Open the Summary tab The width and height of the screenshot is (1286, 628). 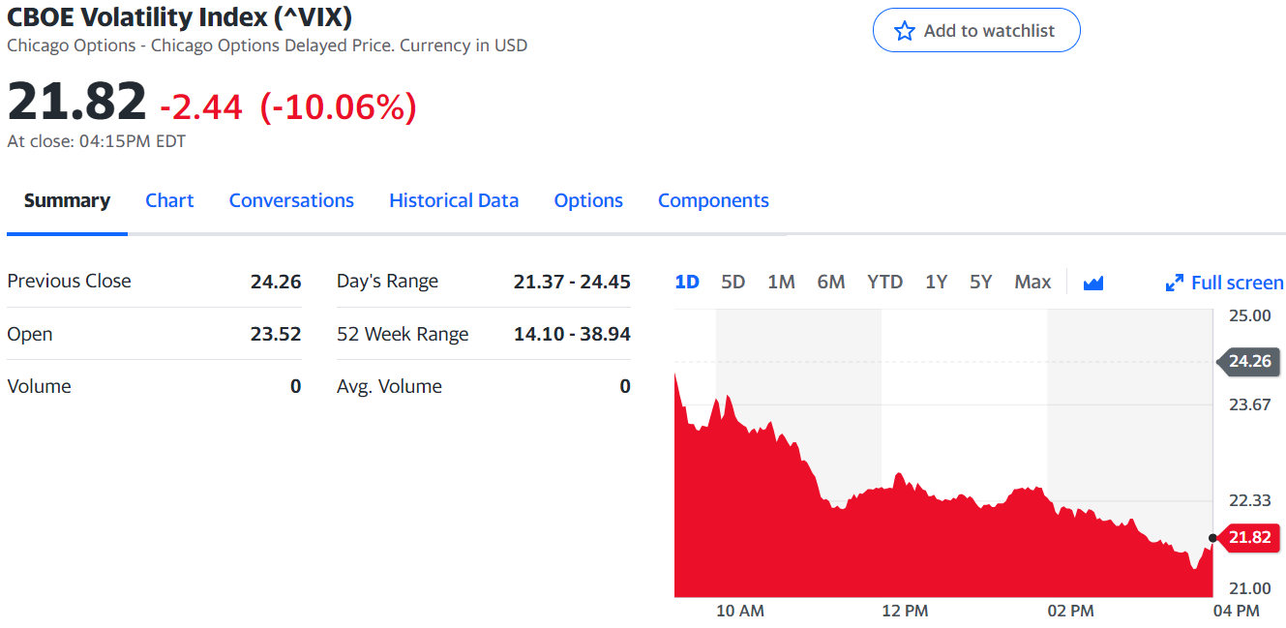(x=67, y=200)
